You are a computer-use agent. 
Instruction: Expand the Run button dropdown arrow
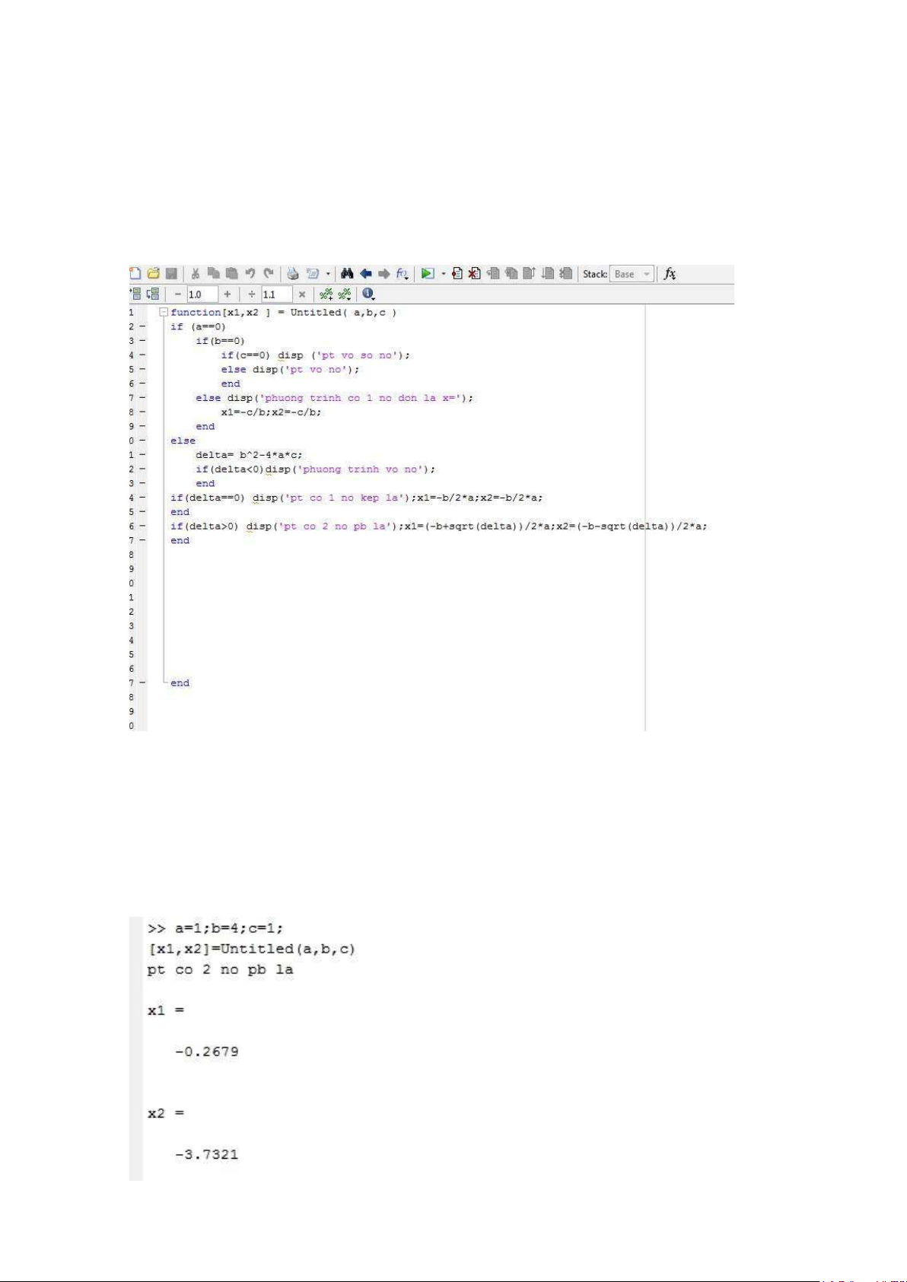pos(443,274)
